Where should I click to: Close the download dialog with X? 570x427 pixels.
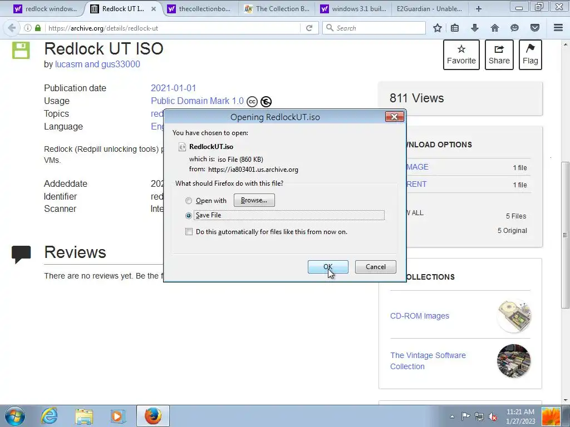point(395,117)
